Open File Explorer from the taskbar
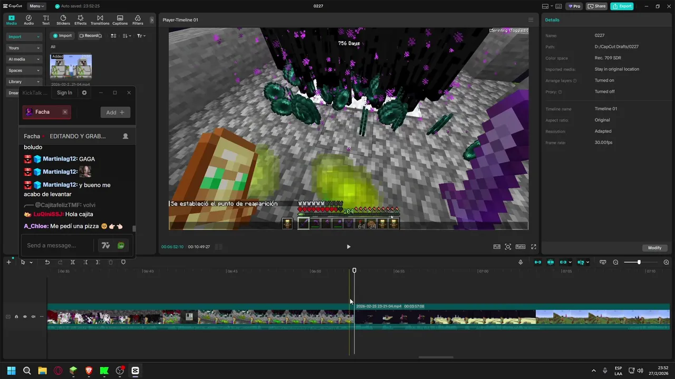675x379 pixels. pos(42,371)
